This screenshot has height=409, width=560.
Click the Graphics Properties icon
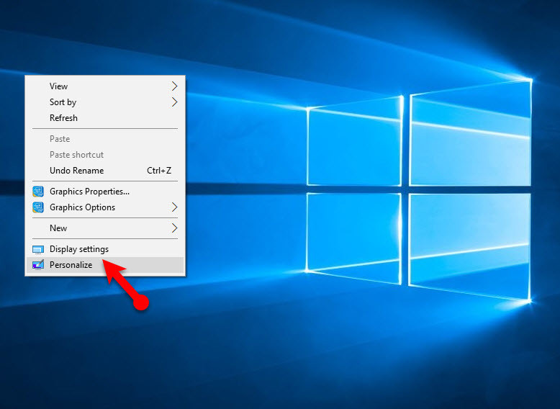tap(38, 192)
